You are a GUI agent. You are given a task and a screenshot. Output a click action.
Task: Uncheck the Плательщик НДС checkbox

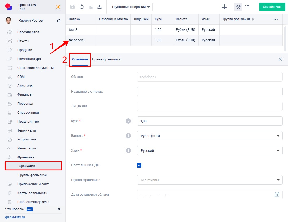click(x=139, y=165)
